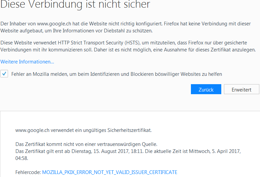
Task: Open error code MOZILLA_PKIX_ERROR_NOT_YET_VALID_ISSUER_CERTIFICATE link
Action: pos(109,172)
